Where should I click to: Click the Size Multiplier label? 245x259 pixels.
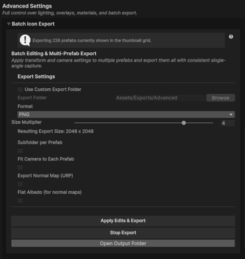pos(27,122)
